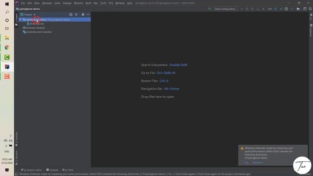The height and width of the screenshot is (176, 313).
Task: Open the Edit menu
Action: click(x=29, y=3)
